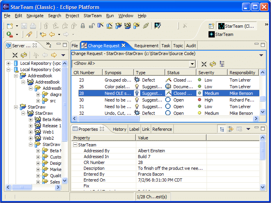This screenshot has width=271, height=203.
Task: Click the flashlight Search icon
Action: pyautogui.click(x=29, y=34)
